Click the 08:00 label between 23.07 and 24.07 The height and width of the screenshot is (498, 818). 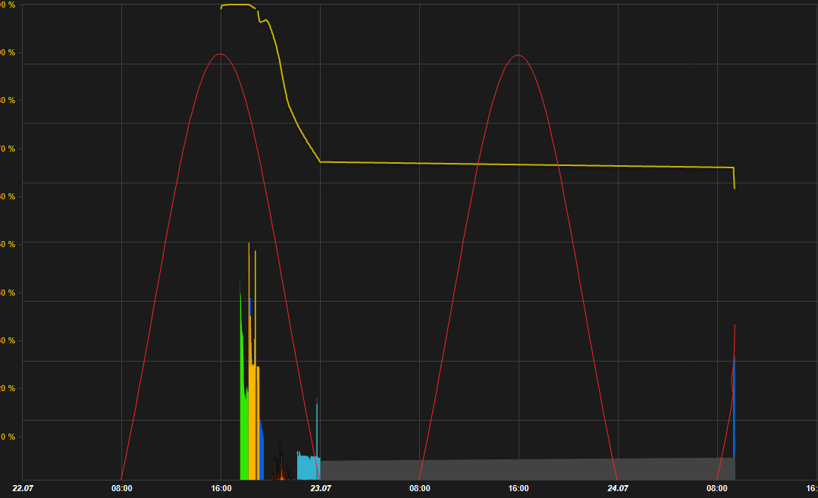tap(419, 488)
